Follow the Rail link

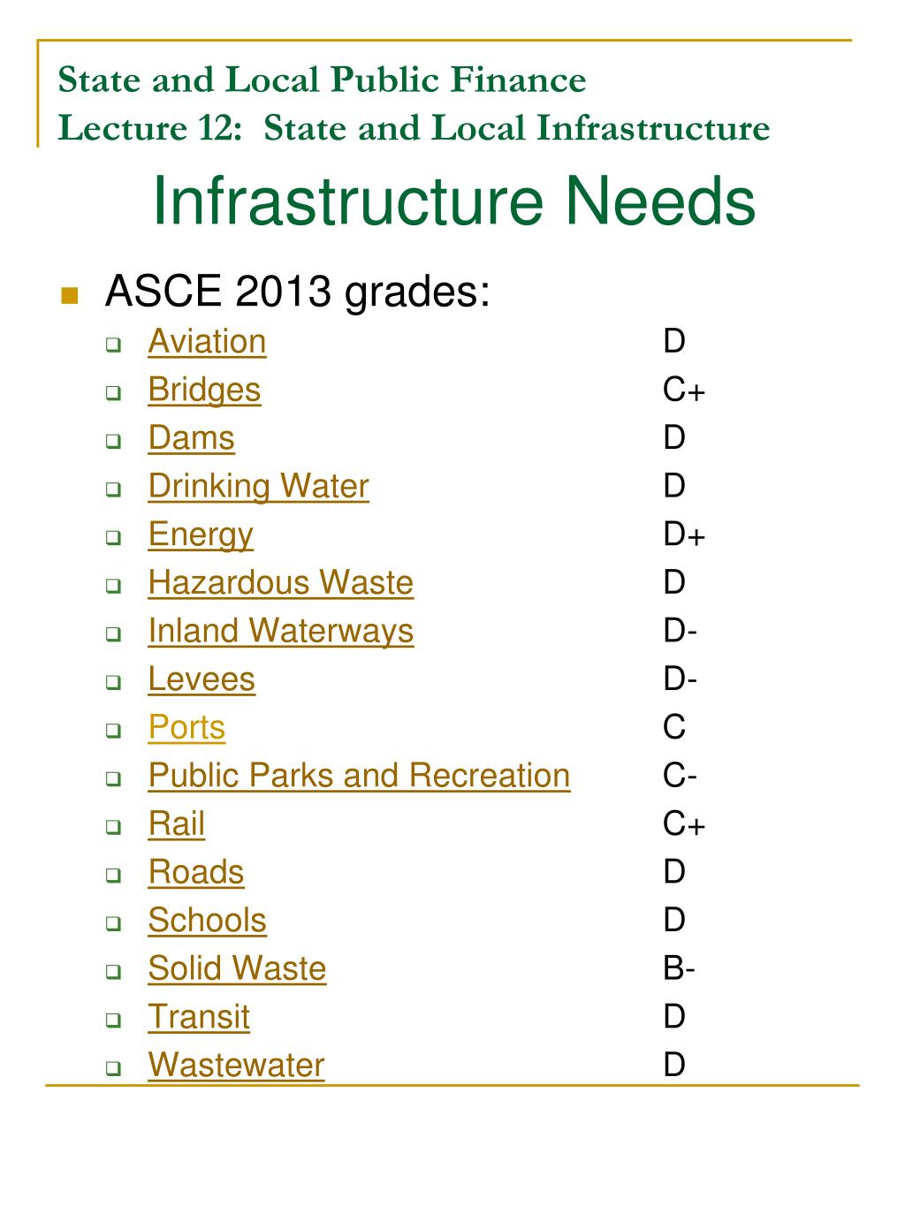177,824
